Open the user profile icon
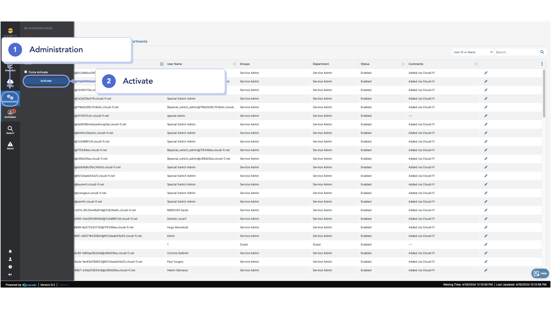 point(10,259)
